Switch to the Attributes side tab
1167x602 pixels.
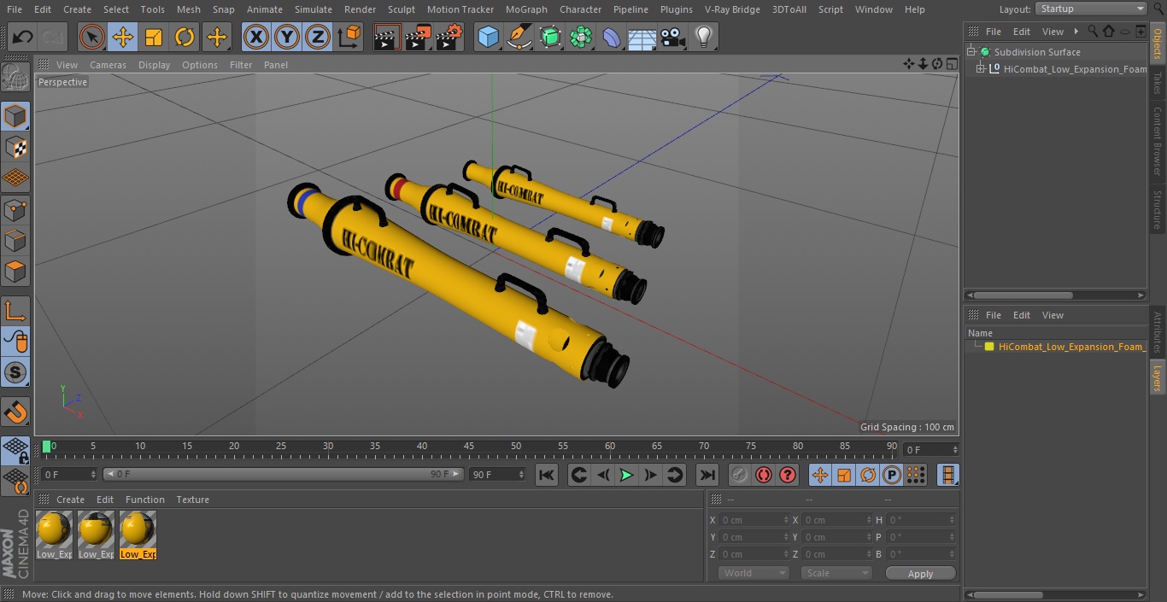(1158, 332)
